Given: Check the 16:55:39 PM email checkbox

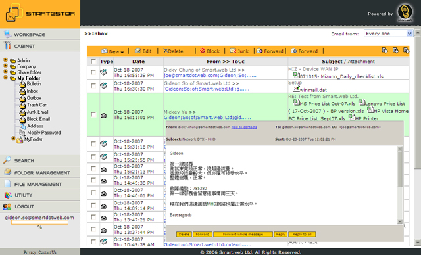Looking at the screenshot, I should point(93,72).
